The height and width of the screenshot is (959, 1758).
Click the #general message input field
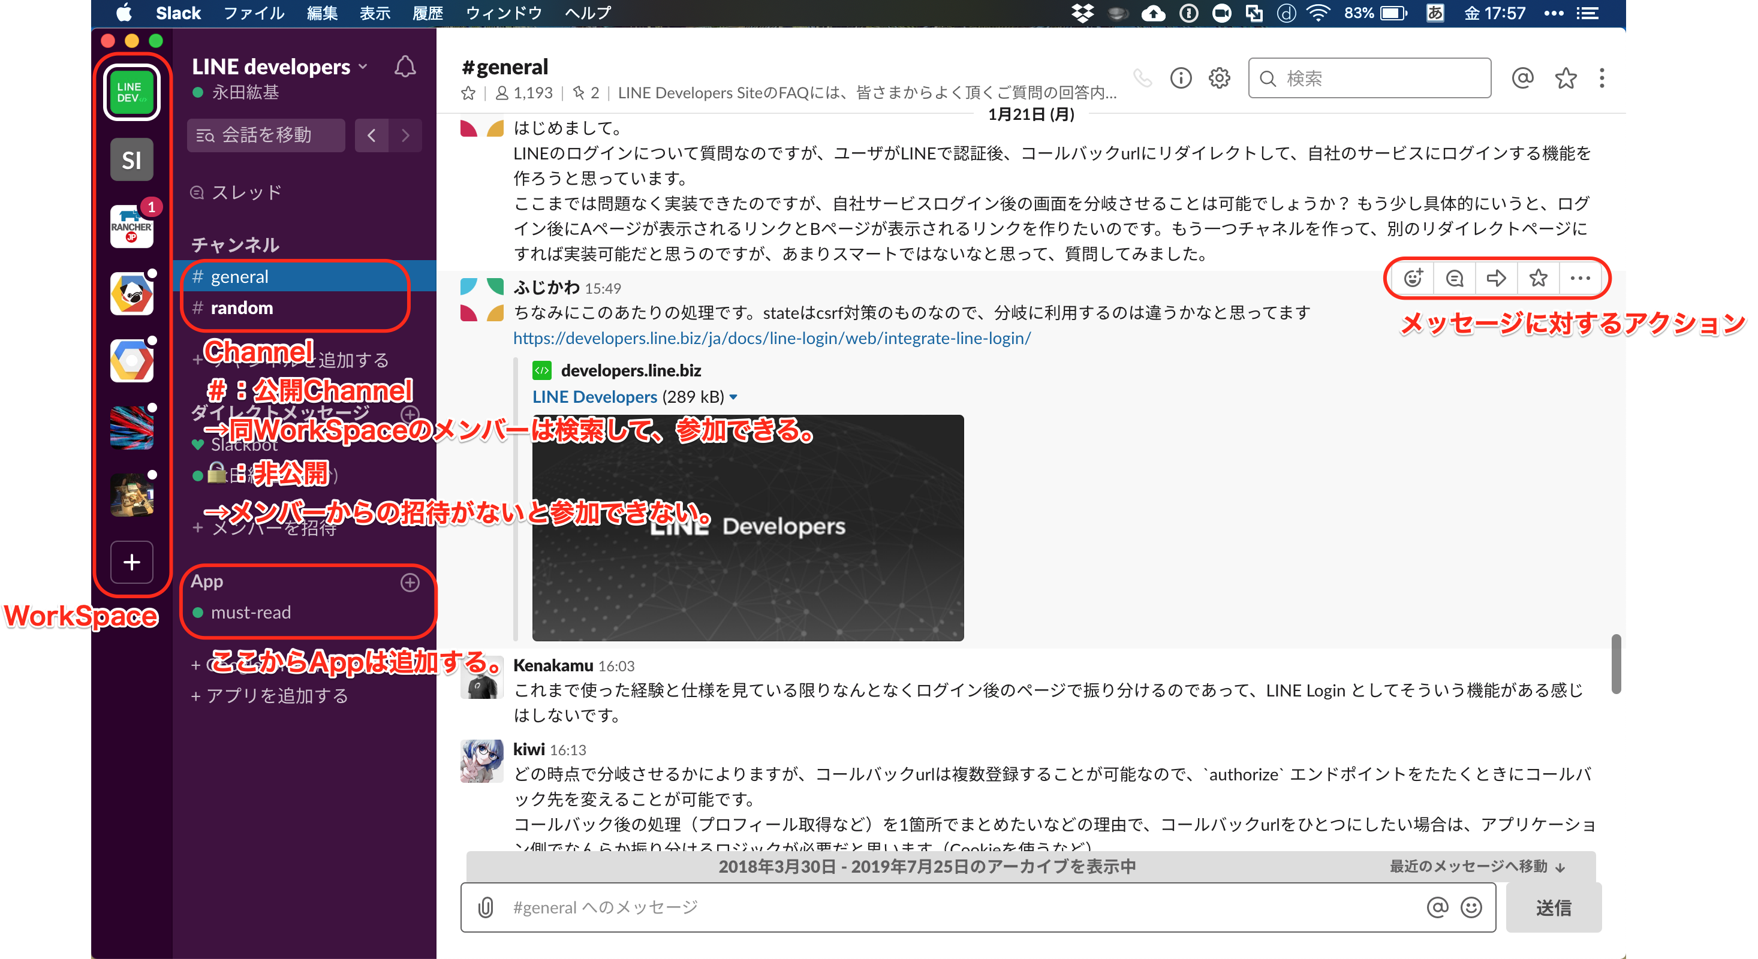pos(887,907)
